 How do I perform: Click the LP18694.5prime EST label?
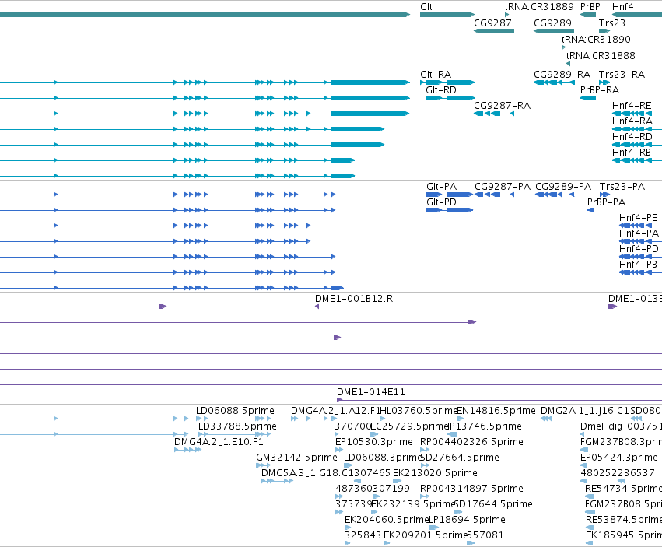pos(467,520)
